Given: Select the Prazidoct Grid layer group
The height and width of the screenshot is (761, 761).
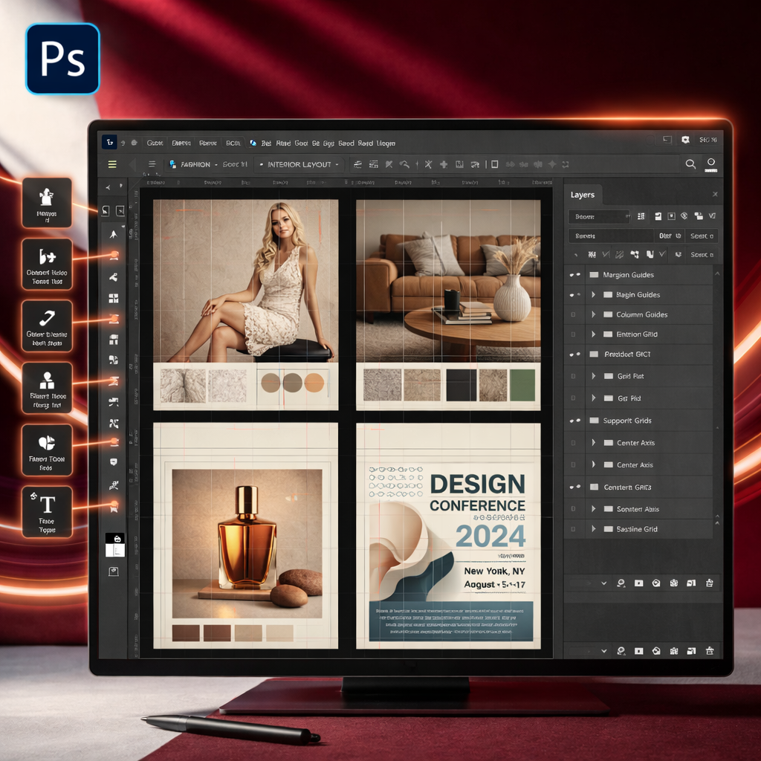Looking at the screenshot, I should point(627,354).
